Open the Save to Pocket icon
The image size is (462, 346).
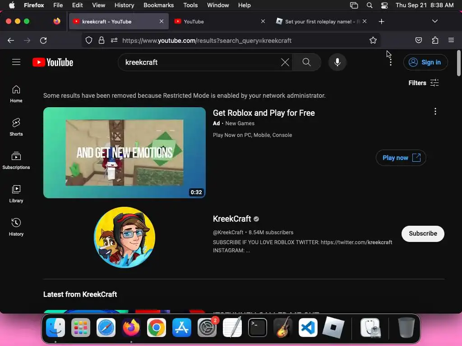coord(418,40)
